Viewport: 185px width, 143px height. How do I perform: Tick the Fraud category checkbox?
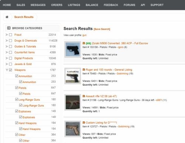11,35
